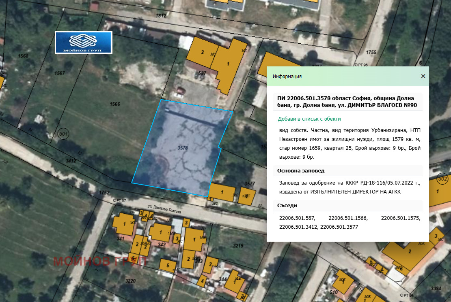This screenshot has height=302, width=451.
Task: Click building number 2 near parcel 587
Action: tap(202, 52)
